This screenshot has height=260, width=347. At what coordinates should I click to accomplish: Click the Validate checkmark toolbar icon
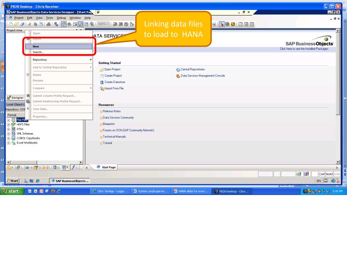pyautogui.click(x=126, y=24)
